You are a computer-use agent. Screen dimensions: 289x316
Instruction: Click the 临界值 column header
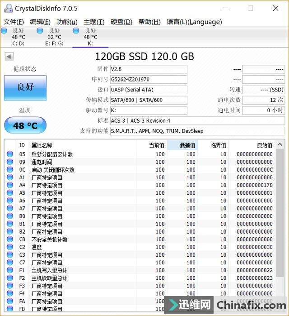point(213,145)
